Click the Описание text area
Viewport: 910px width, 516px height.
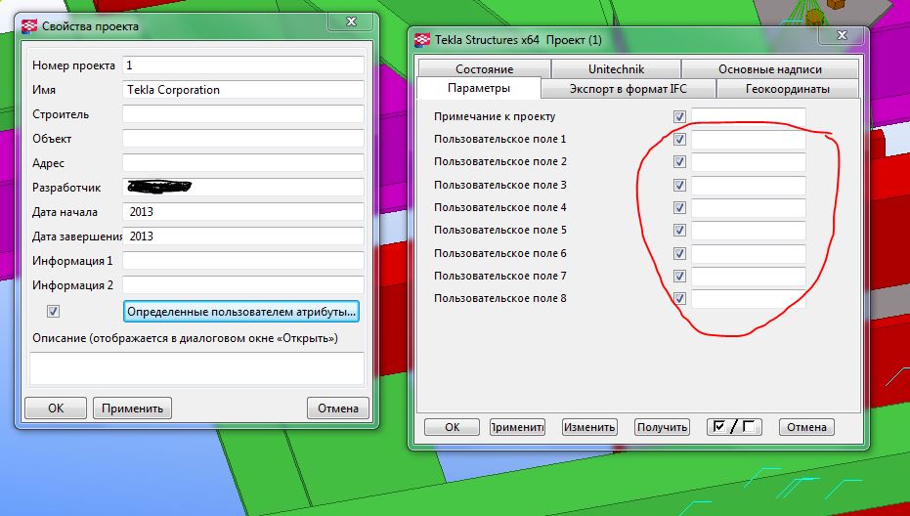(x=196, y=368)
